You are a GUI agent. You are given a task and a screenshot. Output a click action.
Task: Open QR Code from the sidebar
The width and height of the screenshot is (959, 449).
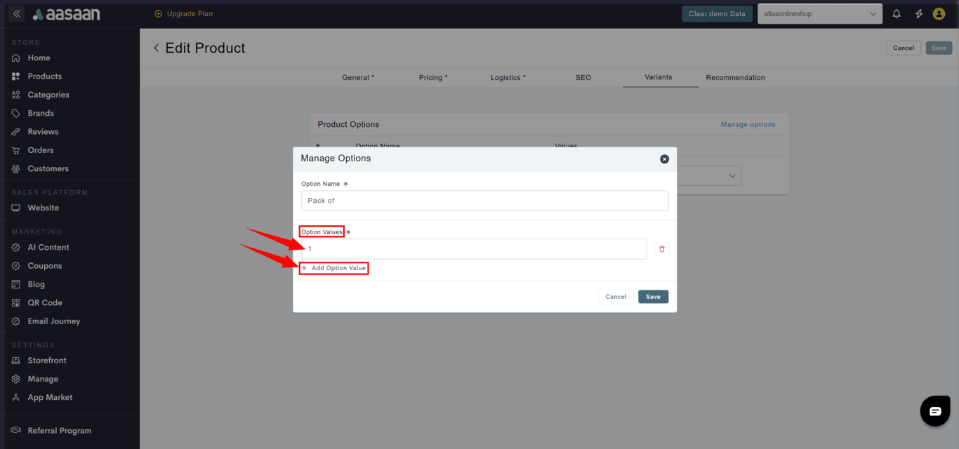[45, 303]
